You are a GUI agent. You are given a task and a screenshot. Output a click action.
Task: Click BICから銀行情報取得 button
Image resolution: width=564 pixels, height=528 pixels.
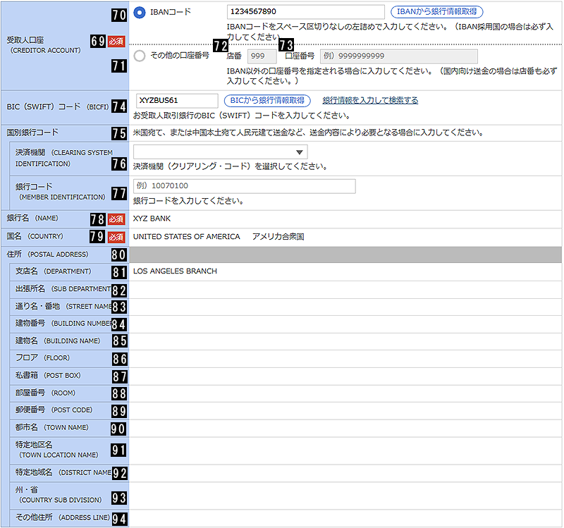coord(267,100)
